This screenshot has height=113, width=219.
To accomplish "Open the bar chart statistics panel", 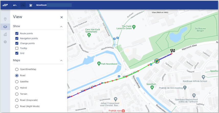I will point(5,34).
